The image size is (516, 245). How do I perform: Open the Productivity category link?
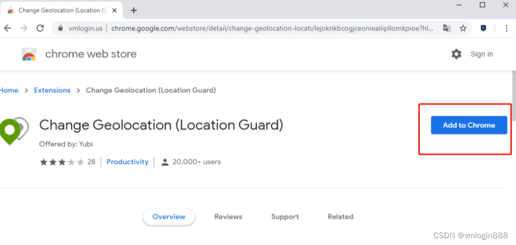pos(128,162)
